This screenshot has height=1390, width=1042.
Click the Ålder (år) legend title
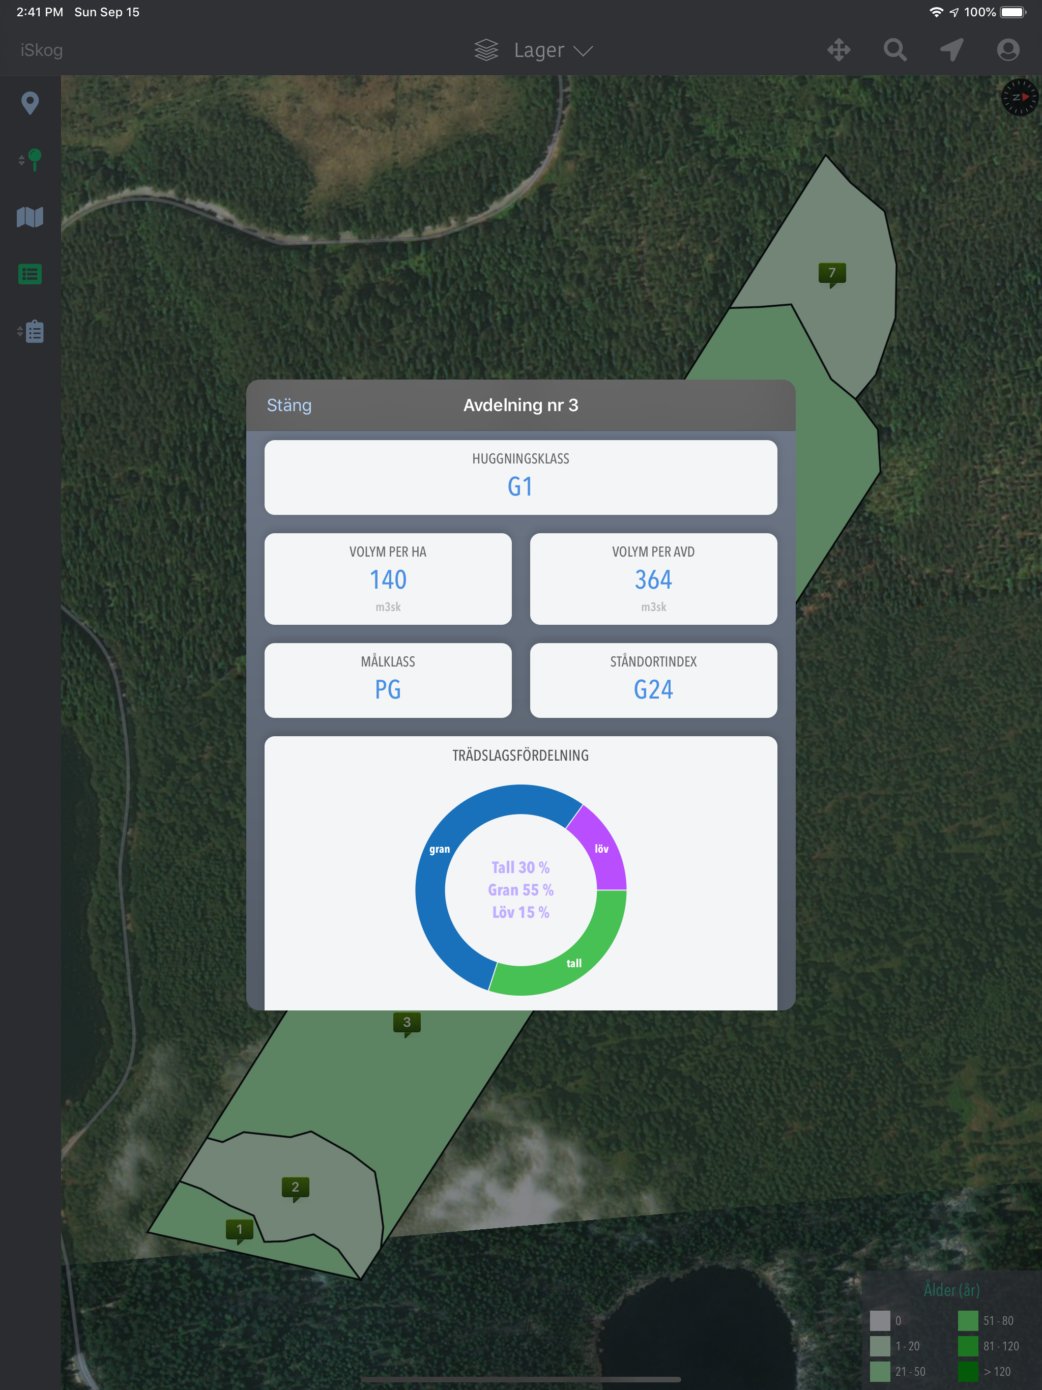coord(951,1290)
